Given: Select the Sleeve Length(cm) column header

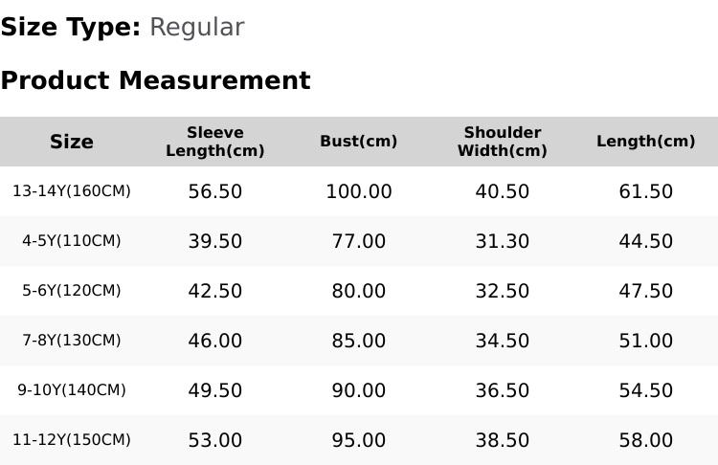Looking at the screenshot, I should click(x=215, y=142).
